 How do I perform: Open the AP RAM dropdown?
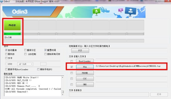tap(25, 64)
